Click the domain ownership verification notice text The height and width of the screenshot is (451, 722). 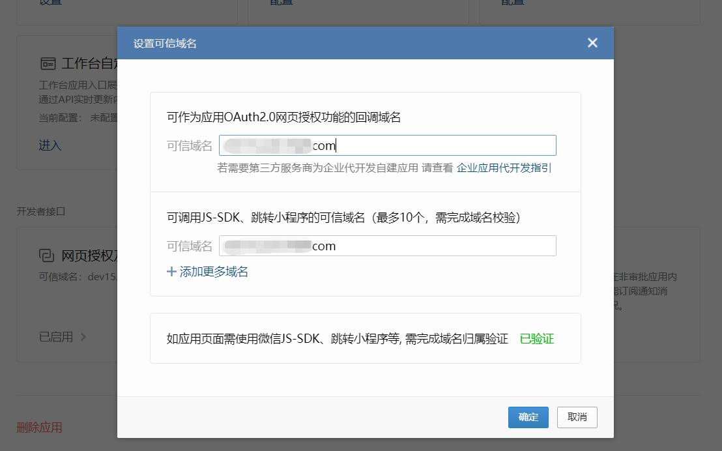pyautogui.click(x=337, y=339)
